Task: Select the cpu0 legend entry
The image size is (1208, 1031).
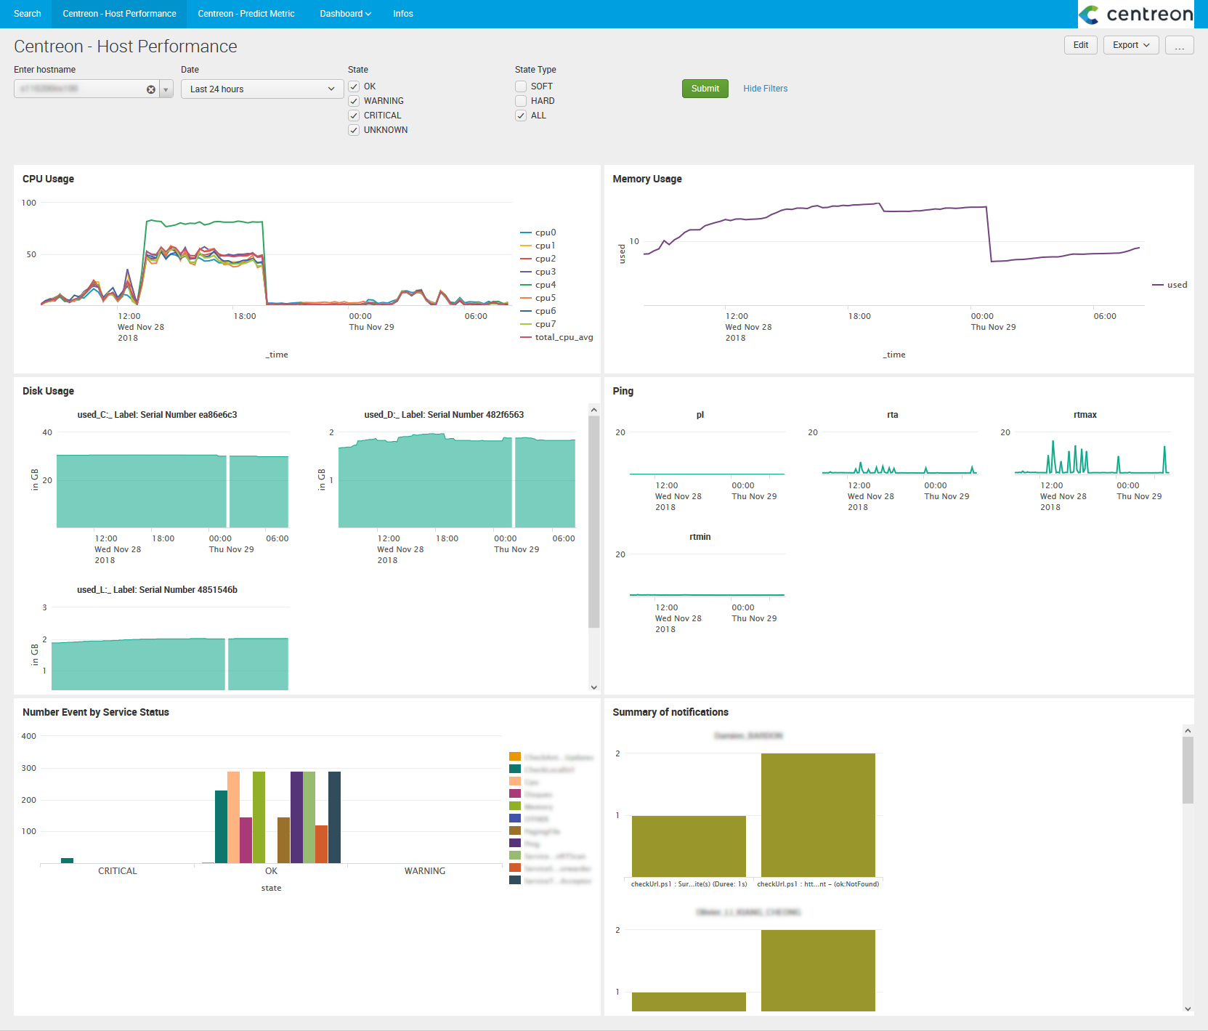Action: tap(538, 233)
